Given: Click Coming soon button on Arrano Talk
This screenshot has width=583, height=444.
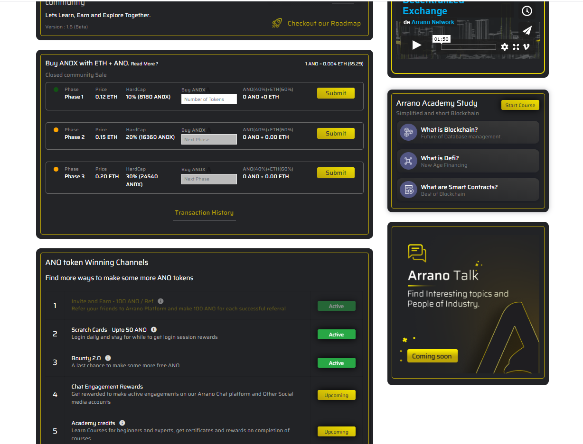Looking at the screenshot, I should click(x=432, y=356).
